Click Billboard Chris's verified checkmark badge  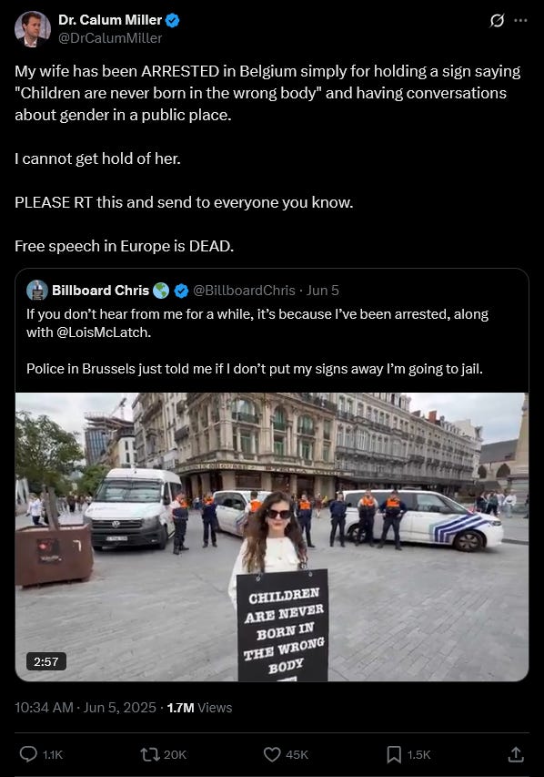pyautogui.click(x=181, y=291)
